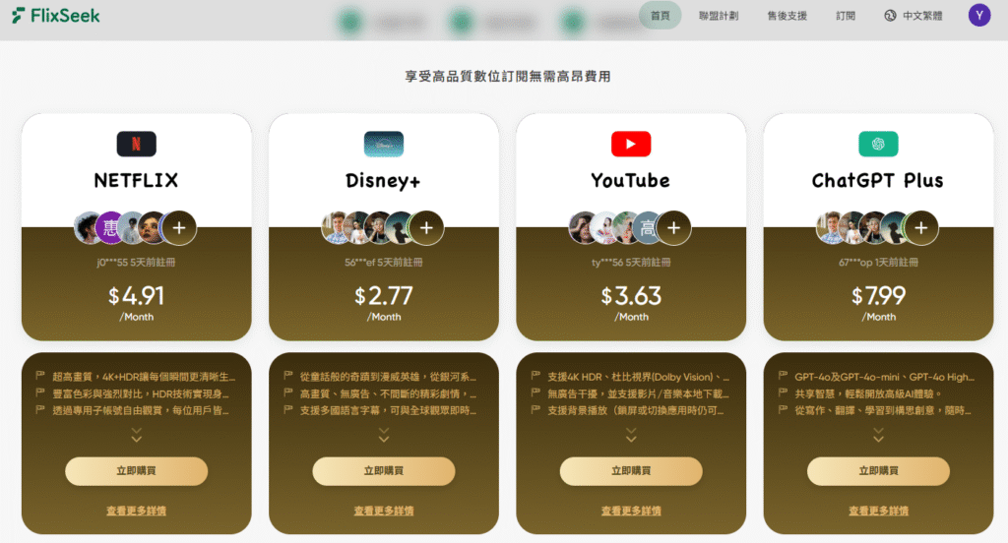The width and height of the screenshot is (1008, 543).
Task: Click the 共享智慧 feature line
Action: 868,393
